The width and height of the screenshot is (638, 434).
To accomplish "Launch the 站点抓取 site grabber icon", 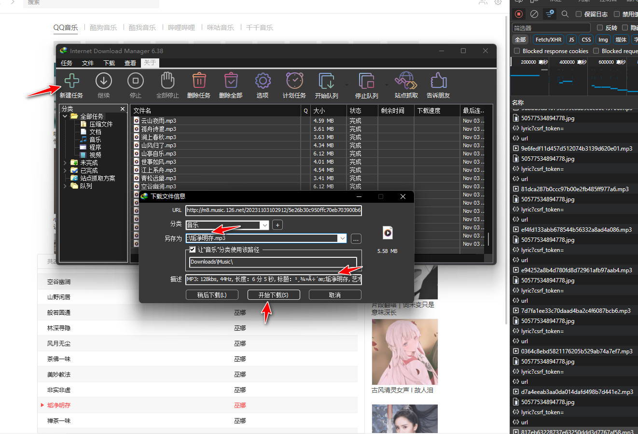I will (x=406, y=81).
